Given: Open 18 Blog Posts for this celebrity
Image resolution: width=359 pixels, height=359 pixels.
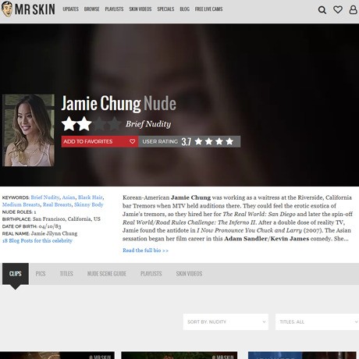Looking at the screenshot, I should coord(37,240).
